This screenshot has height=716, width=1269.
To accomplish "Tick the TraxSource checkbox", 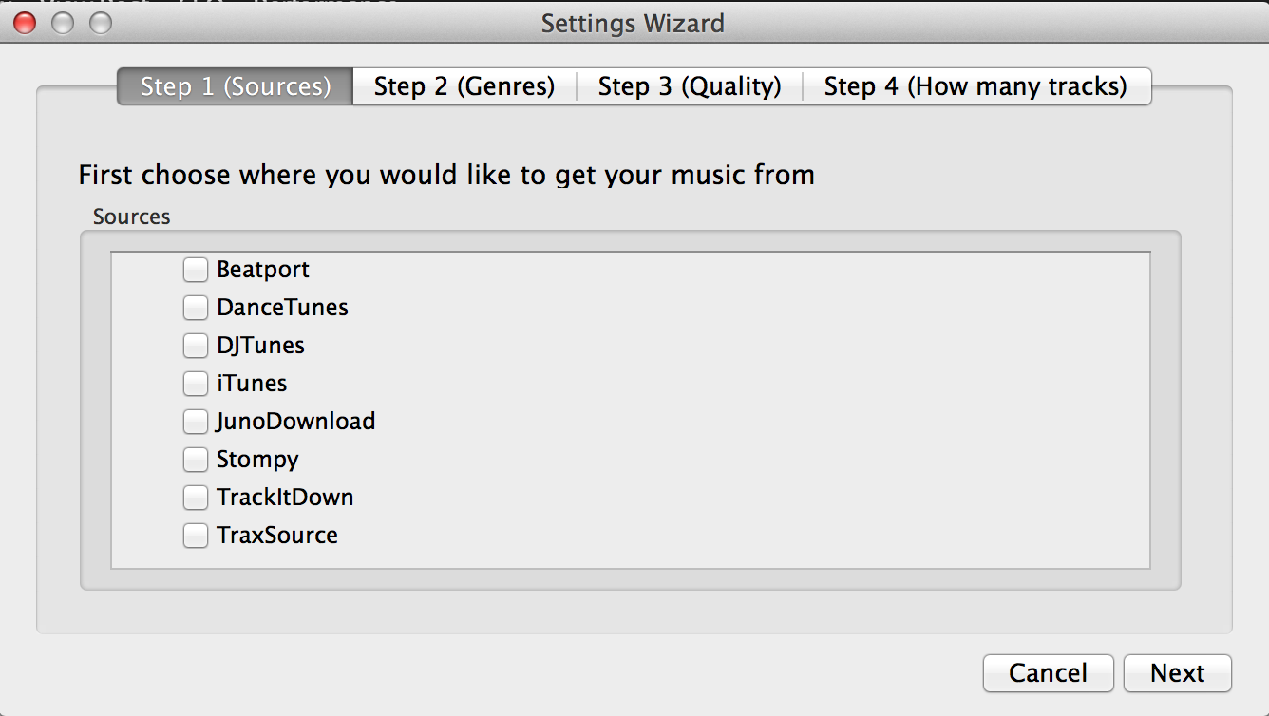I will (196, 536).
